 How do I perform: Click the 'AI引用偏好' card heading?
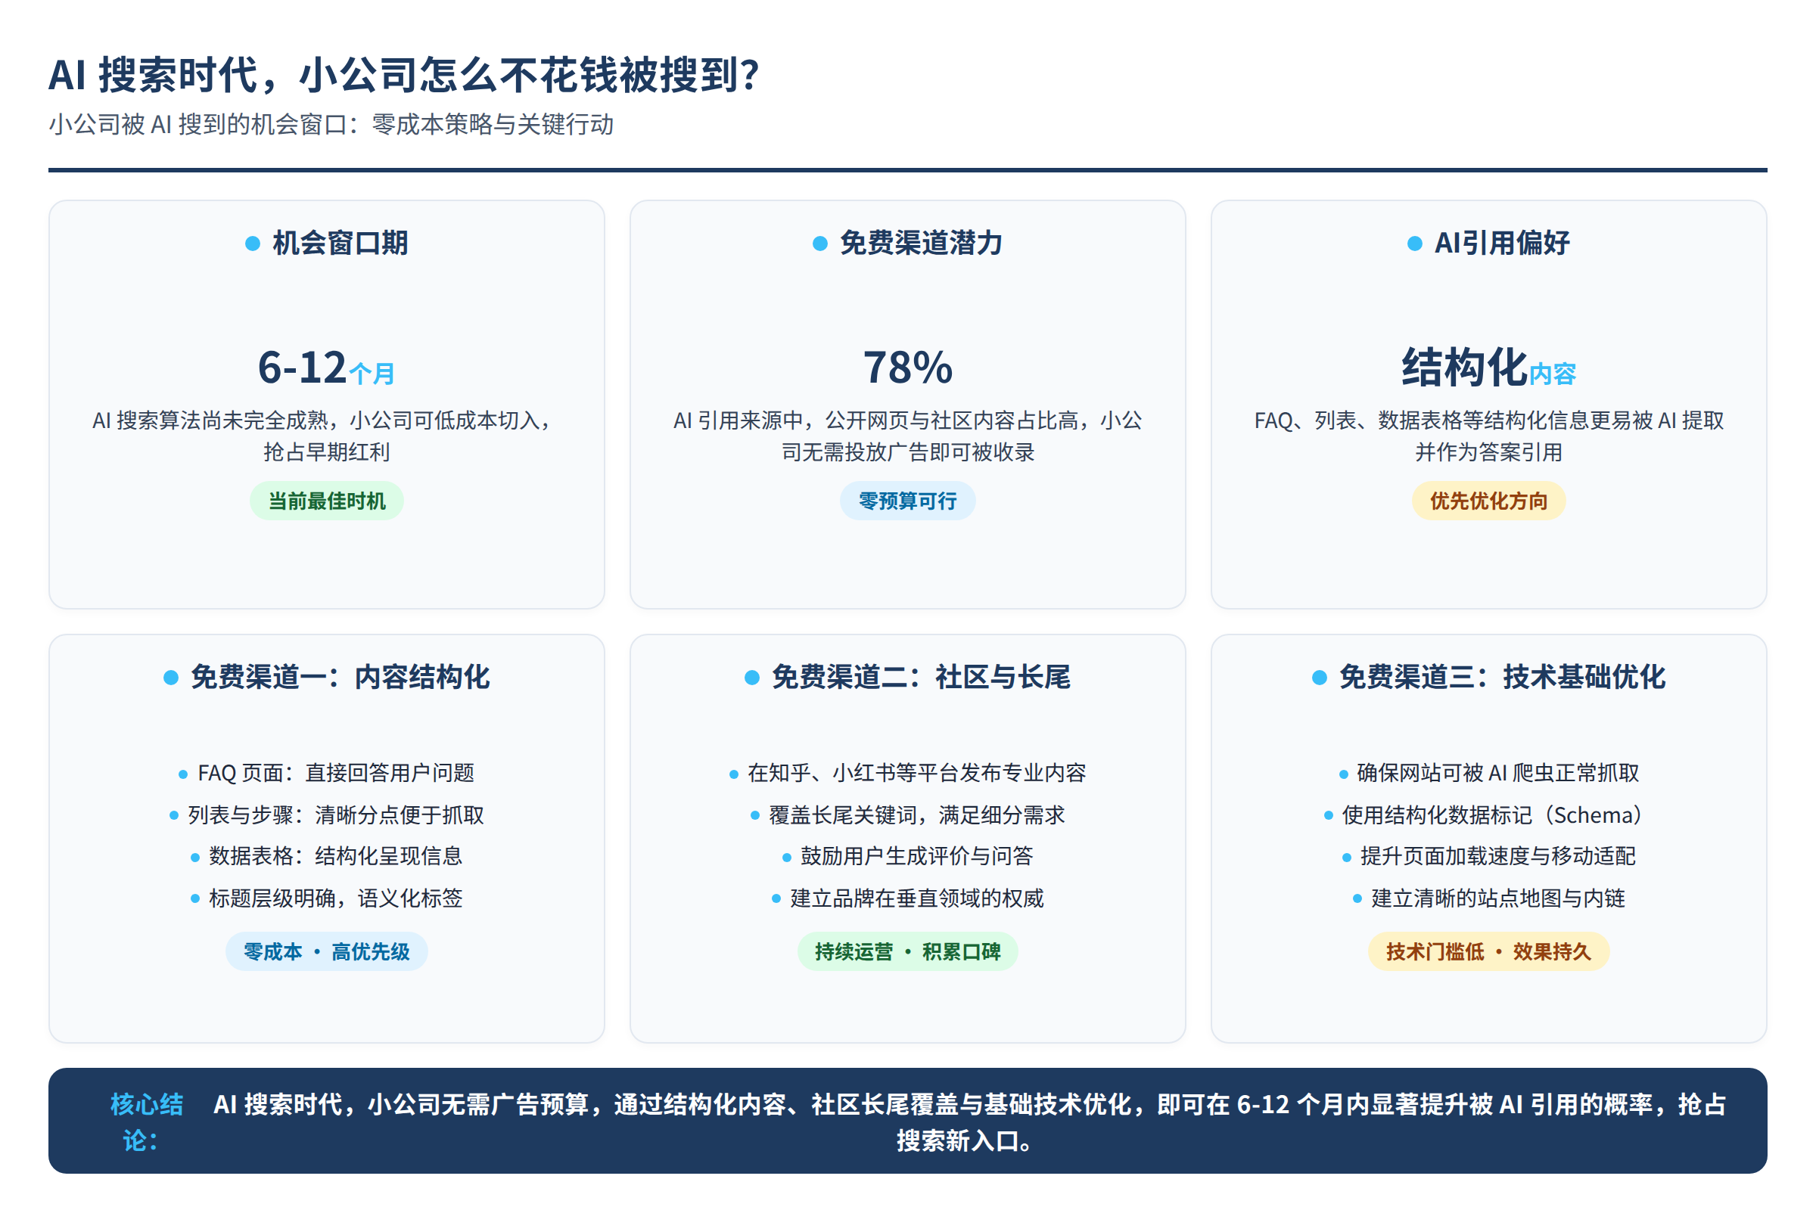point(1502,243)
